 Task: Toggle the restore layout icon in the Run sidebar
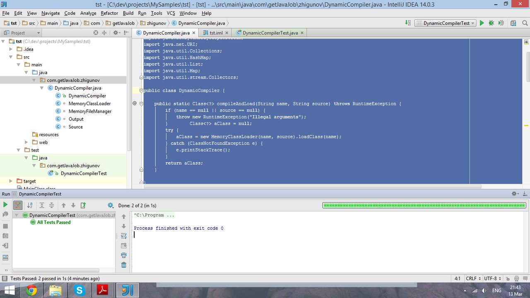(x=5, y=257)
